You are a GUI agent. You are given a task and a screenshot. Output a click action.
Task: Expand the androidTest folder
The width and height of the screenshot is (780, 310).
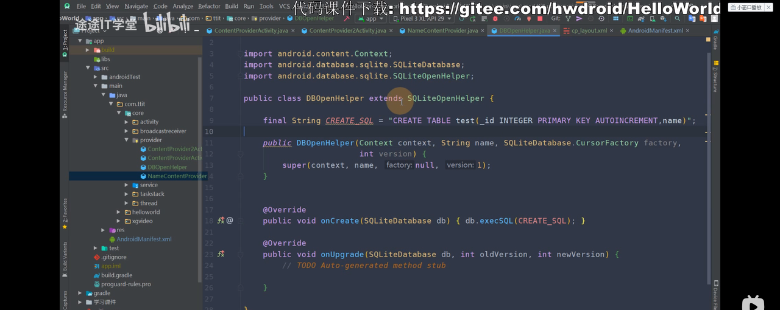click(96, 77)
